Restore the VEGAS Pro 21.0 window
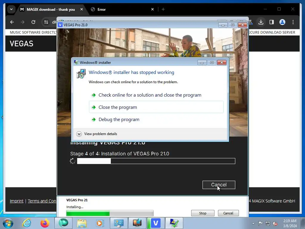305x229 pixels. (233, 25)
